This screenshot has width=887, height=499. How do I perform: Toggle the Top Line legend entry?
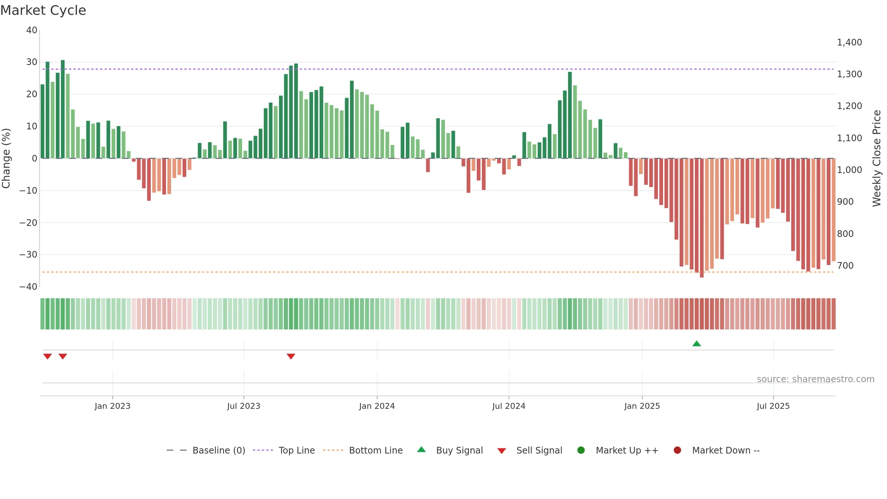284,450
